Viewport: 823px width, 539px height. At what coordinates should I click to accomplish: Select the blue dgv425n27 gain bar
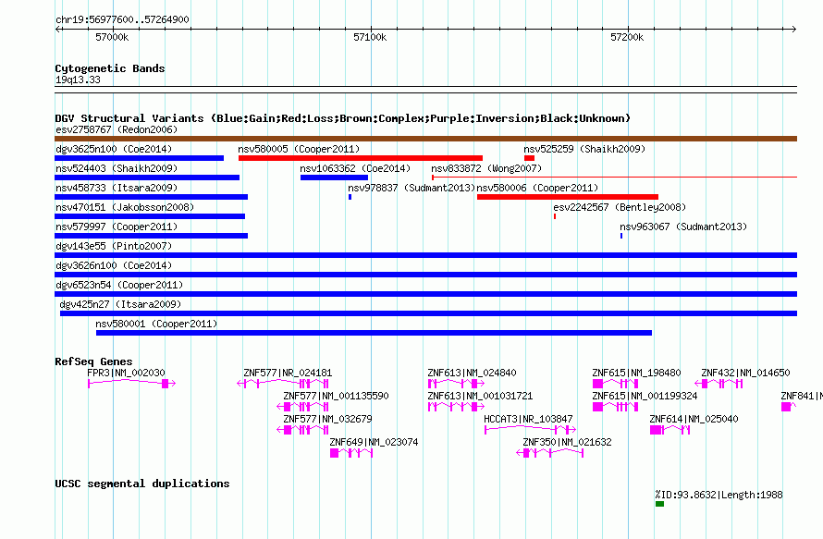tap(429, 313)
